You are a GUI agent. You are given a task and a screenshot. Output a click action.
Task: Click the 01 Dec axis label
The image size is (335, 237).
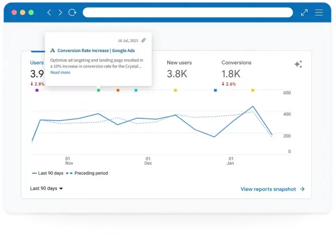point(148,161)
